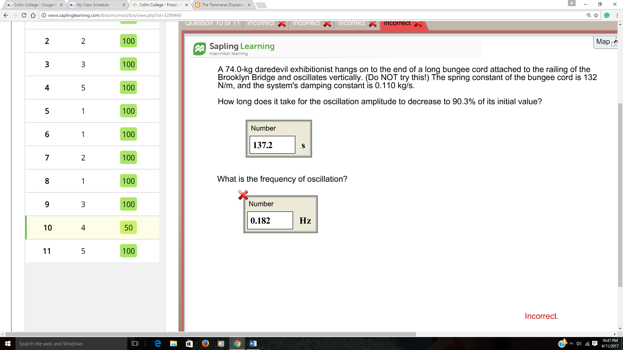Screen dimensions: 623x350
Task: Click the Grammarly extension icon
Action: (x=607, y=15)
